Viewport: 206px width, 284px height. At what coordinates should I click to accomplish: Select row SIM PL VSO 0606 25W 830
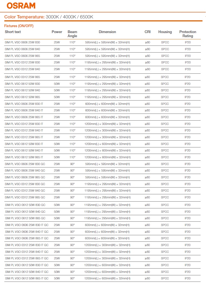click(x=22, y=43)
